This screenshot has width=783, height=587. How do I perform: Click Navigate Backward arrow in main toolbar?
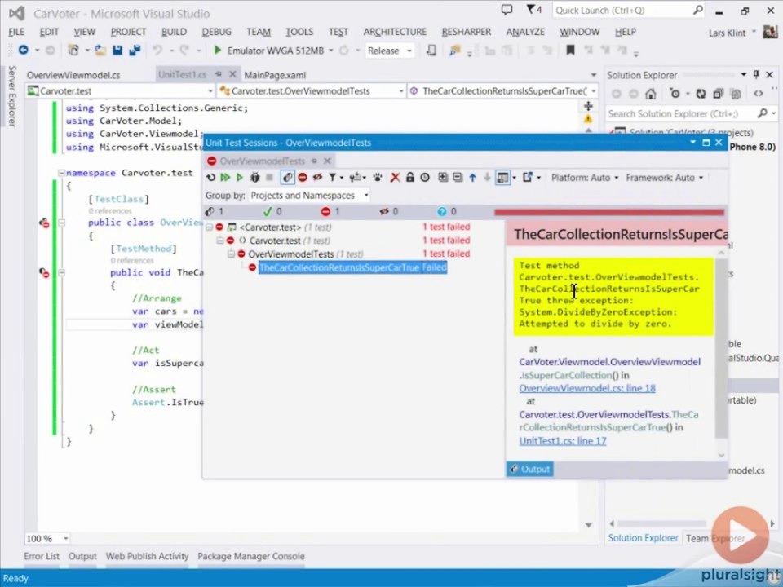pos(23,50)
